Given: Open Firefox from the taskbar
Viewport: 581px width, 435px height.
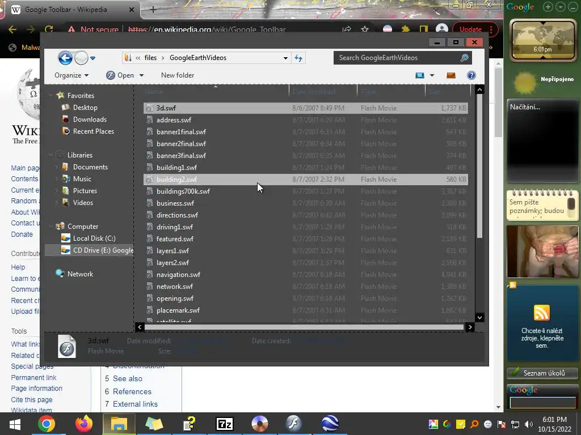Looking at the screenshot, I should [84, 424].
